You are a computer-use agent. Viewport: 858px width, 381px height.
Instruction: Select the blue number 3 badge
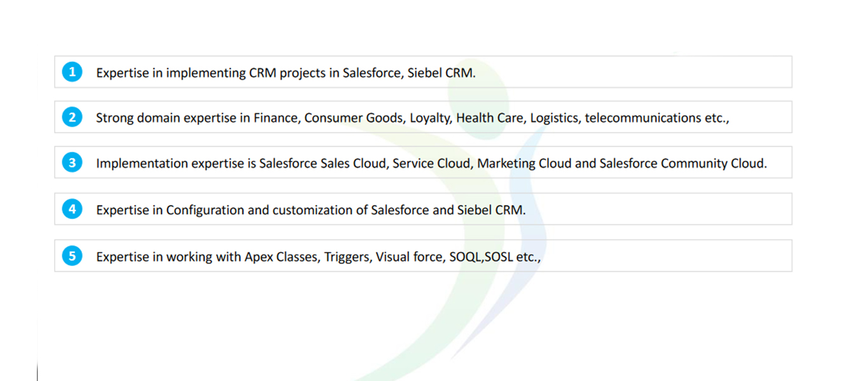[72, 163]
